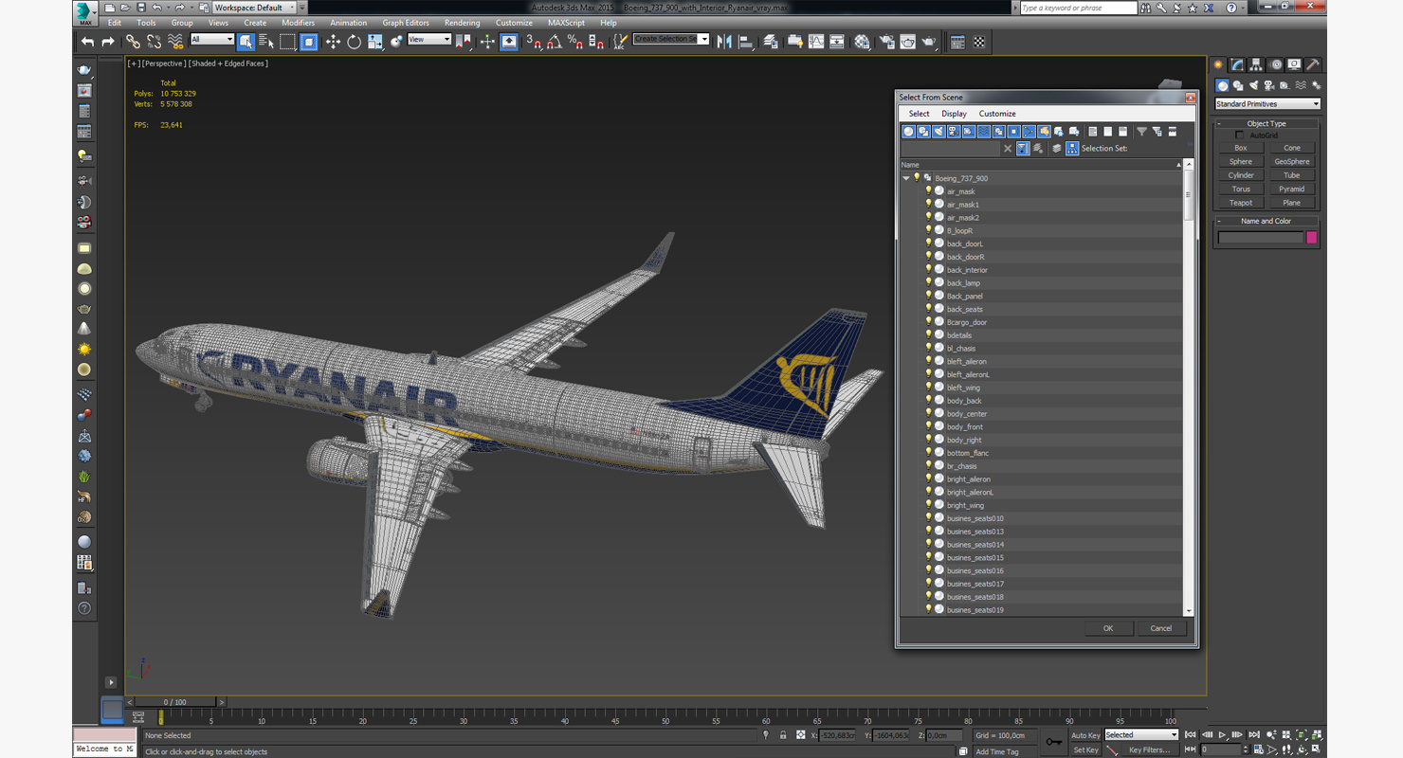
Task: Open the selection filter All dropdown
Action: pos(211,40)
